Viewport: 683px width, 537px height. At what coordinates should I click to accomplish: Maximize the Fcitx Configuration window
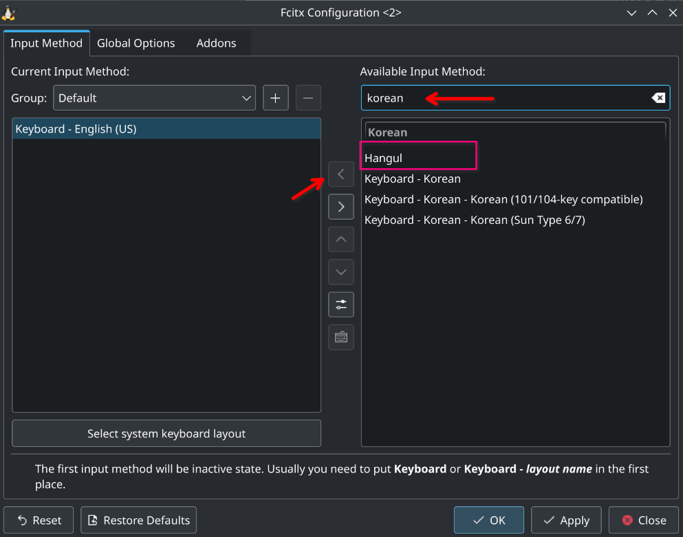click(652, 12)
